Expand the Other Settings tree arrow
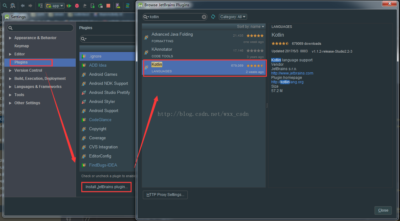The height and width of the screenshot is (221, 400). [10, 103]
